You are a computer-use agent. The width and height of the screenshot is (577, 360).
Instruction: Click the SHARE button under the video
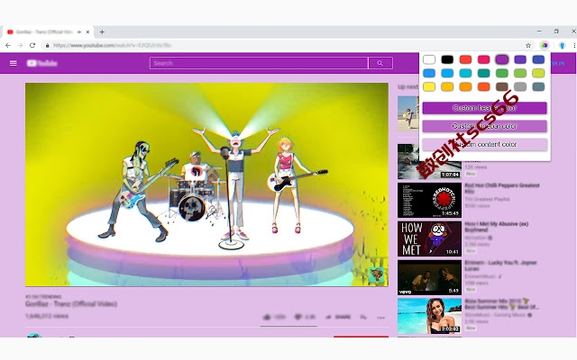[338, 317]
